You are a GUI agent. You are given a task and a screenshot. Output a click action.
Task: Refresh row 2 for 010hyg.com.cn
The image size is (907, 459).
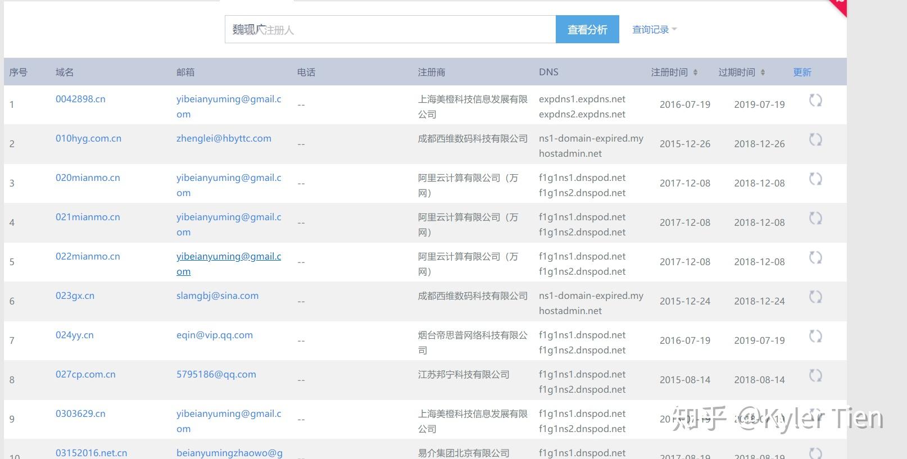(815, 140)
